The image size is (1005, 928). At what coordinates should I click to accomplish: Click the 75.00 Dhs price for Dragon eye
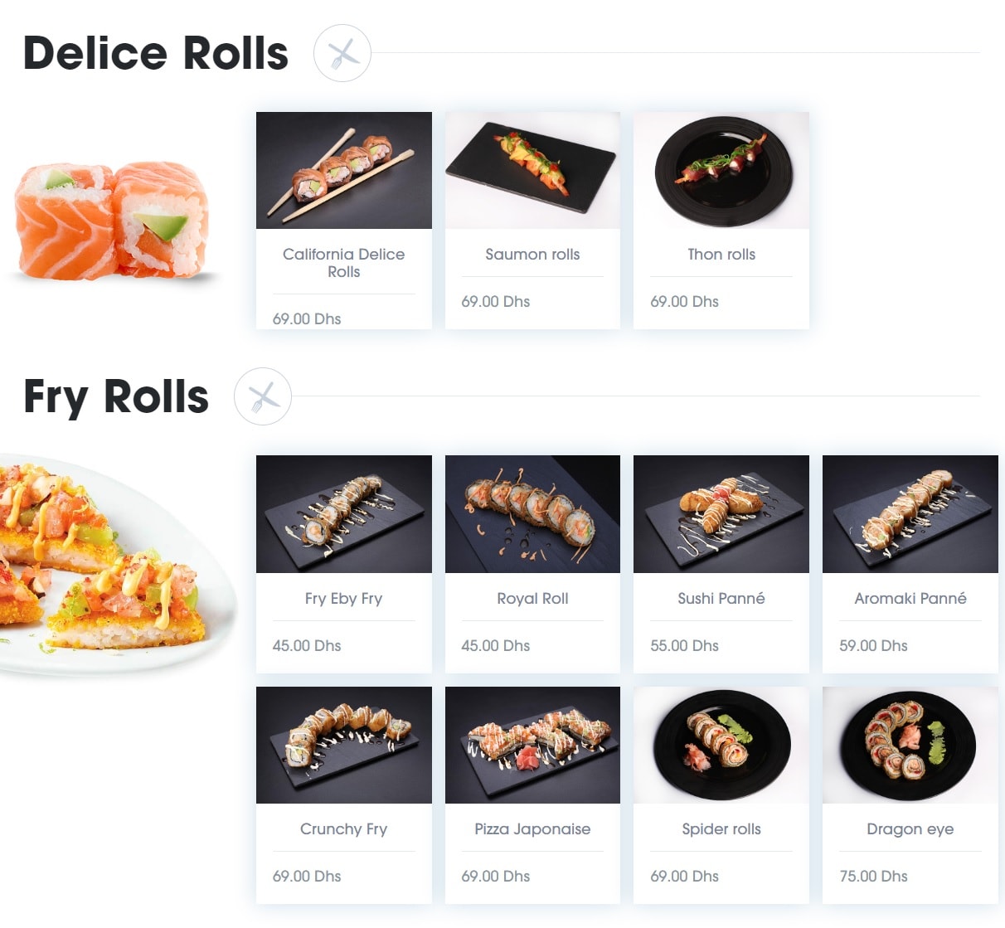pos(873,876)
